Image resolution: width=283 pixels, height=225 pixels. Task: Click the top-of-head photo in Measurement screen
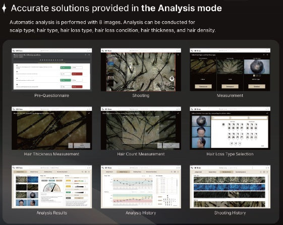point(257,67)
